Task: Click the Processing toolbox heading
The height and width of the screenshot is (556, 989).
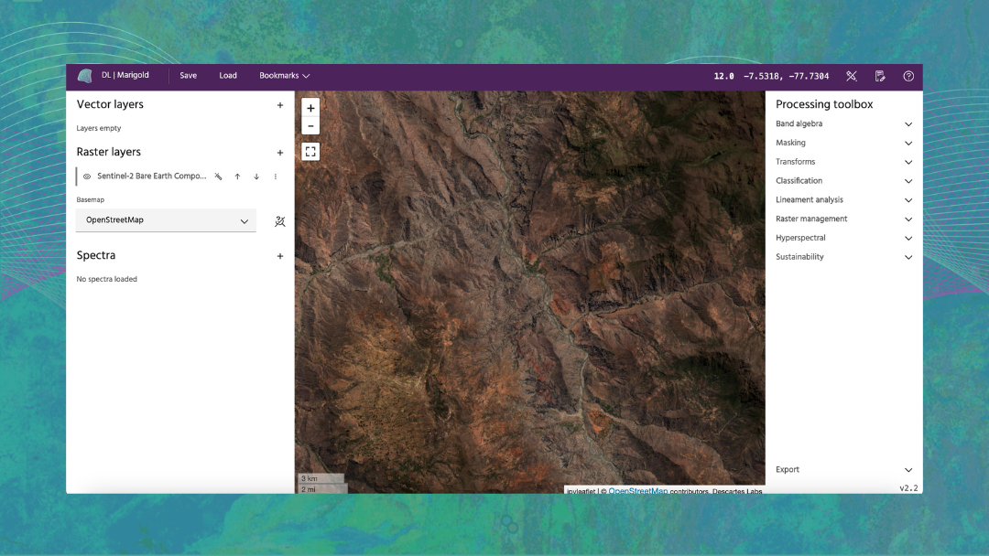Action: [x=824, y=104]
